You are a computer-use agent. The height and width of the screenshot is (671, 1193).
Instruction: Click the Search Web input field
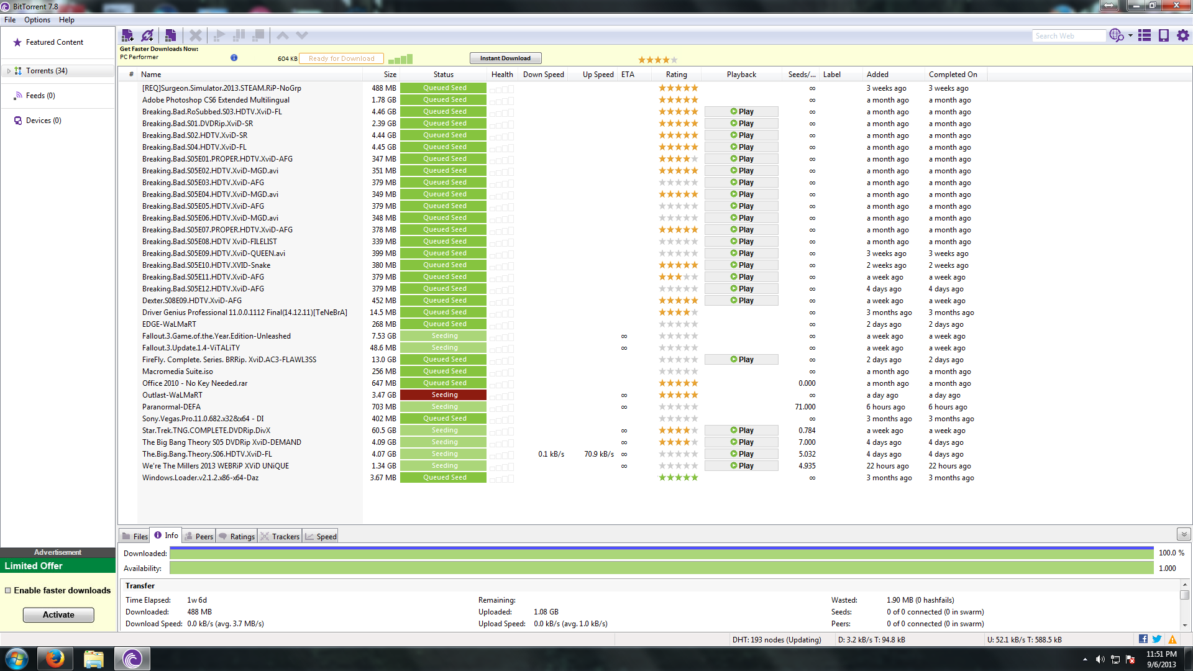point(1069,36)
